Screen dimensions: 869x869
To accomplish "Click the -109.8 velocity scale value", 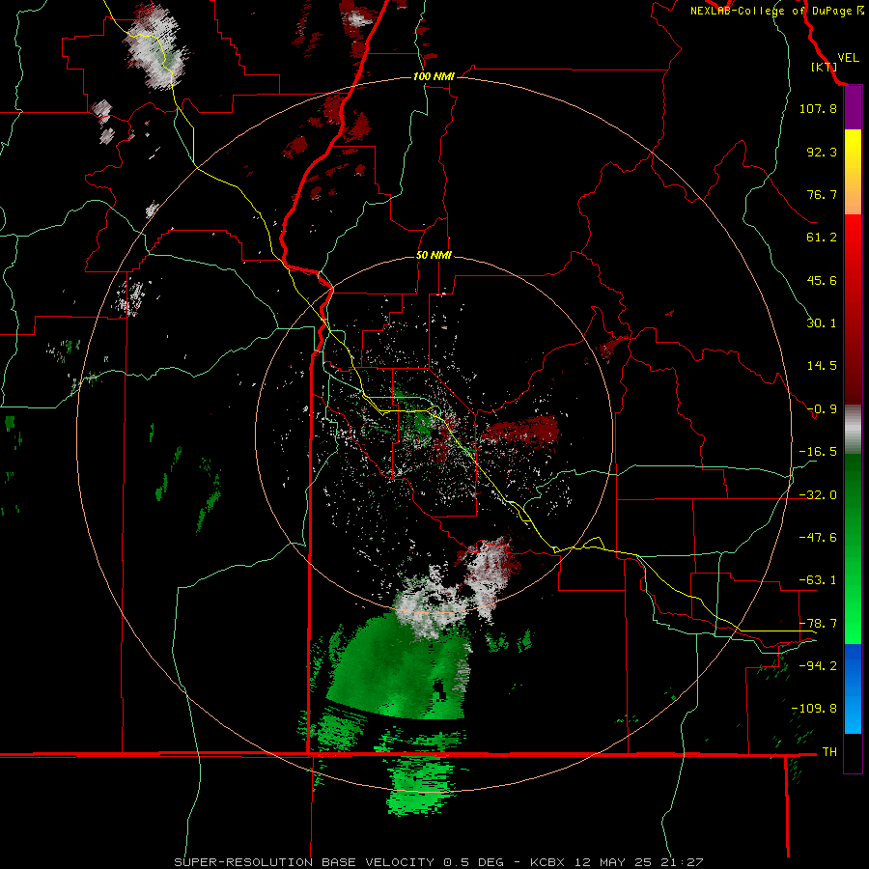I will click(x=814, y=709).
